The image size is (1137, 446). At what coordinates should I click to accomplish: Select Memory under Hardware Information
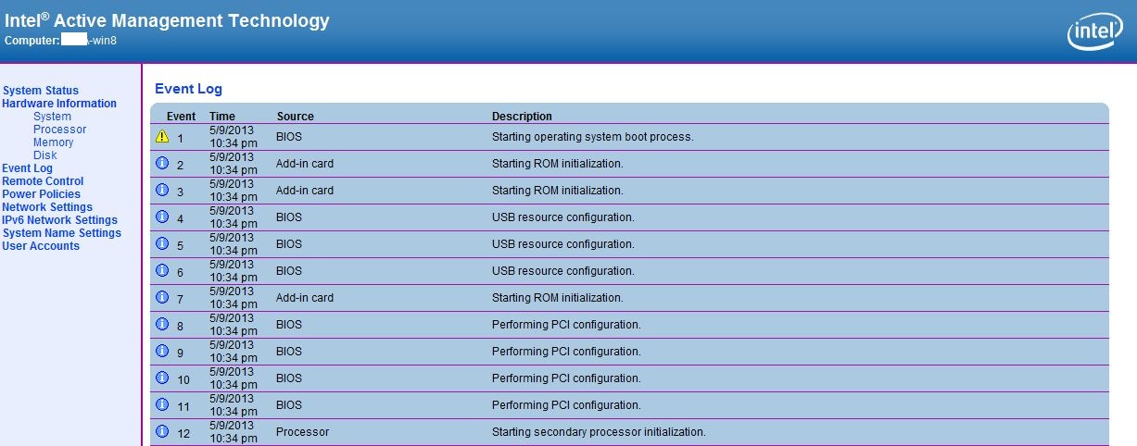pos(54,142)
